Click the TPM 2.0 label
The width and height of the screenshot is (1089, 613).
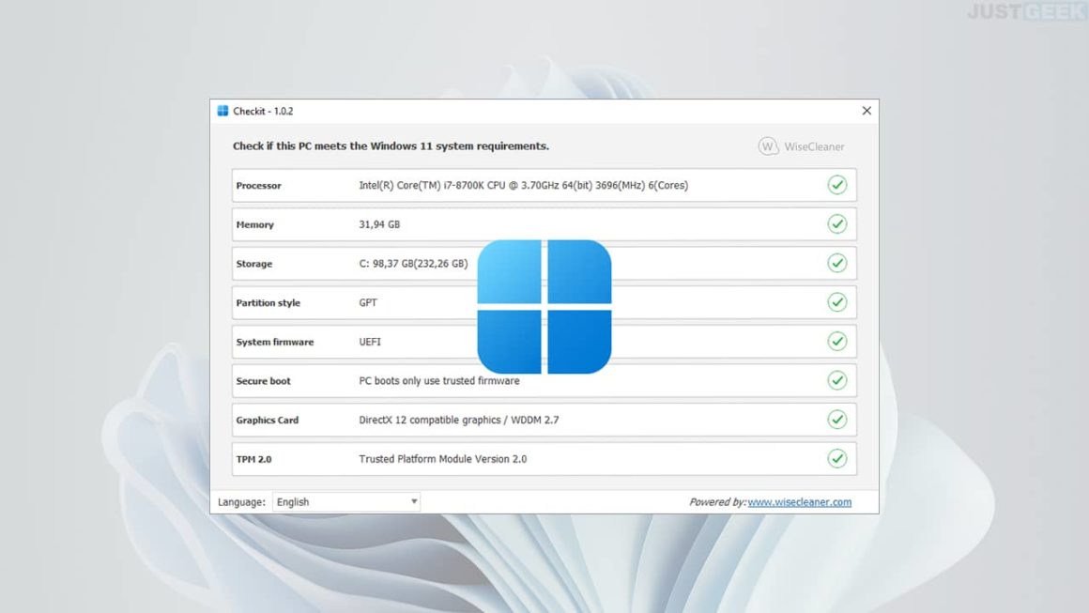pos(253,459)
